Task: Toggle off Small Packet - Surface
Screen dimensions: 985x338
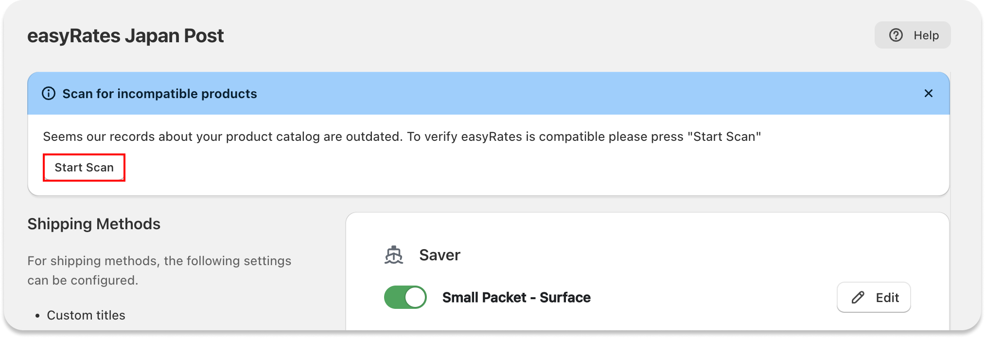Action: pyautogui.click(x=405, y=297)
